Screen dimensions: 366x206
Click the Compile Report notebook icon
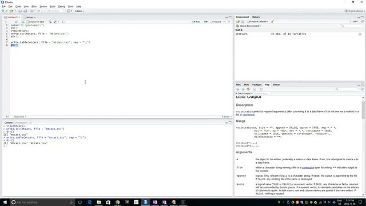[x=63, y=22]
